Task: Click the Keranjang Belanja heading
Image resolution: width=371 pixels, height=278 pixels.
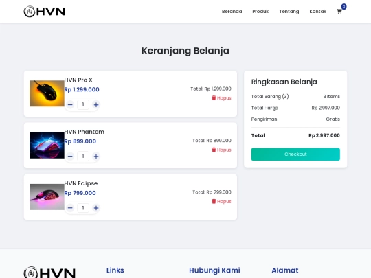Action: coord(185,51)
